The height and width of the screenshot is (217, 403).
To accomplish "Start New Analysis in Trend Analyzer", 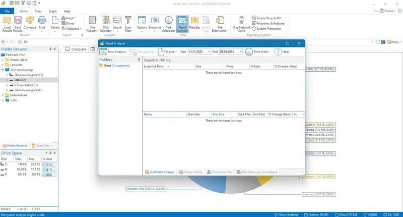I will (x=112, y=52).
